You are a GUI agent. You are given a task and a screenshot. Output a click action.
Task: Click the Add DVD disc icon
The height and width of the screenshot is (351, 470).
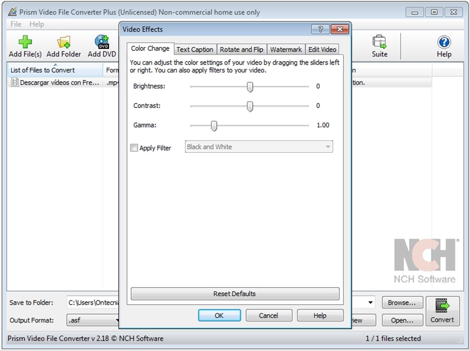[102, 42]
